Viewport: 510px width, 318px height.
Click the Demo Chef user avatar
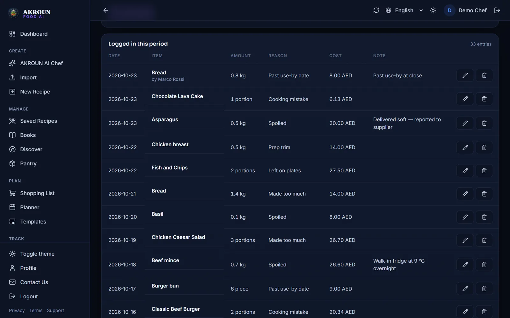tap(449, 10)
